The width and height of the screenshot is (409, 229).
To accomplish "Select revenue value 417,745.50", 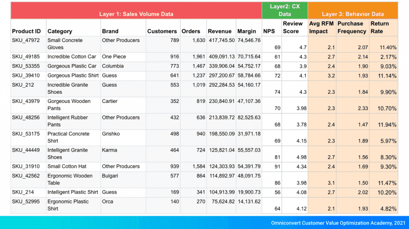I will tap(221, 39).
